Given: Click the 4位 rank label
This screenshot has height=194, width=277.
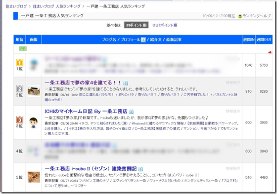Looking at the screenshot, I should pos(19,151).
